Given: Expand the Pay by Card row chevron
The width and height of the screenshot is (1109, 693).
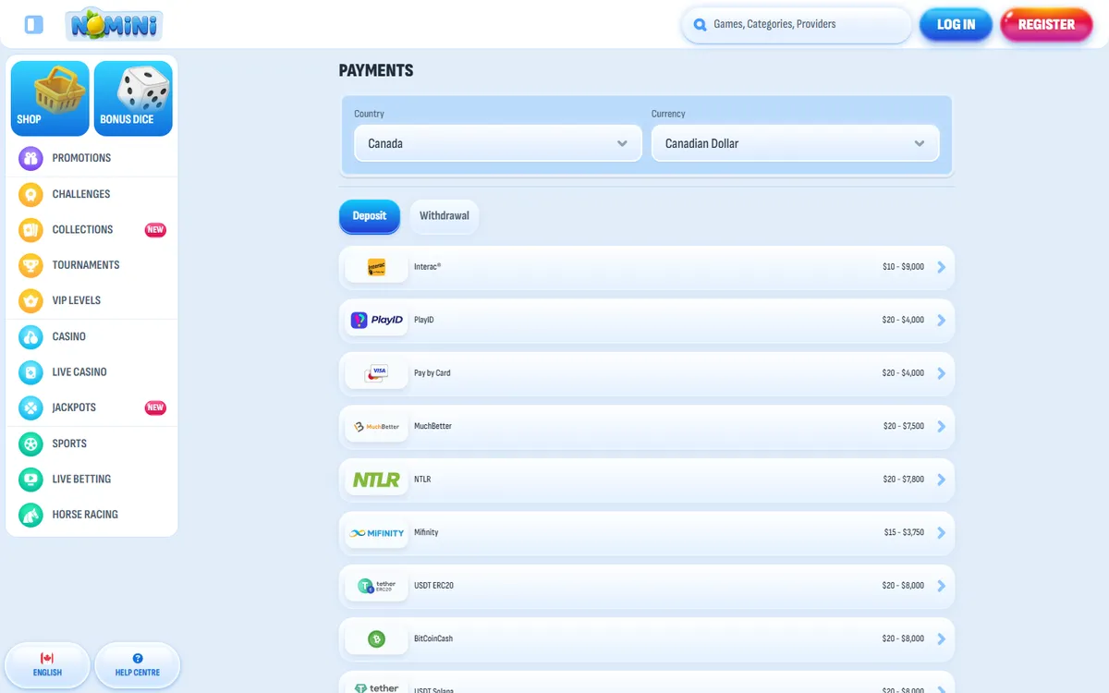Looking at the screenshot, I should click(942, 373).
